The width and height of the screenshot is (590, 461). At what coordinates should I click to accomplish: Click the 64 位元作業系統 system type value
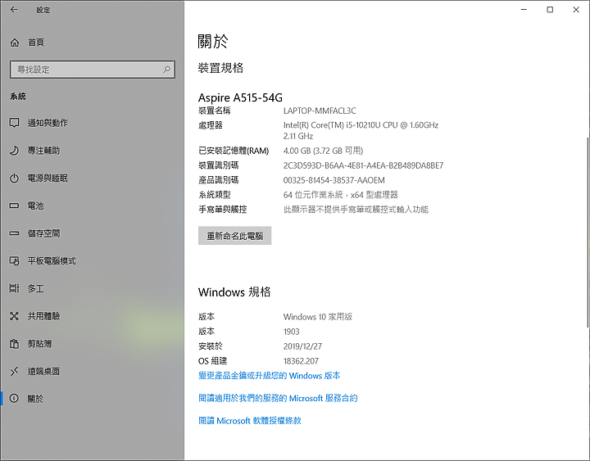pos(341,195)
